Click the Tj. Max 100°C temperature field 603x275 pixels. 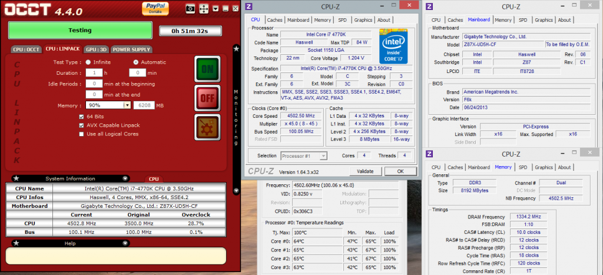317,233
